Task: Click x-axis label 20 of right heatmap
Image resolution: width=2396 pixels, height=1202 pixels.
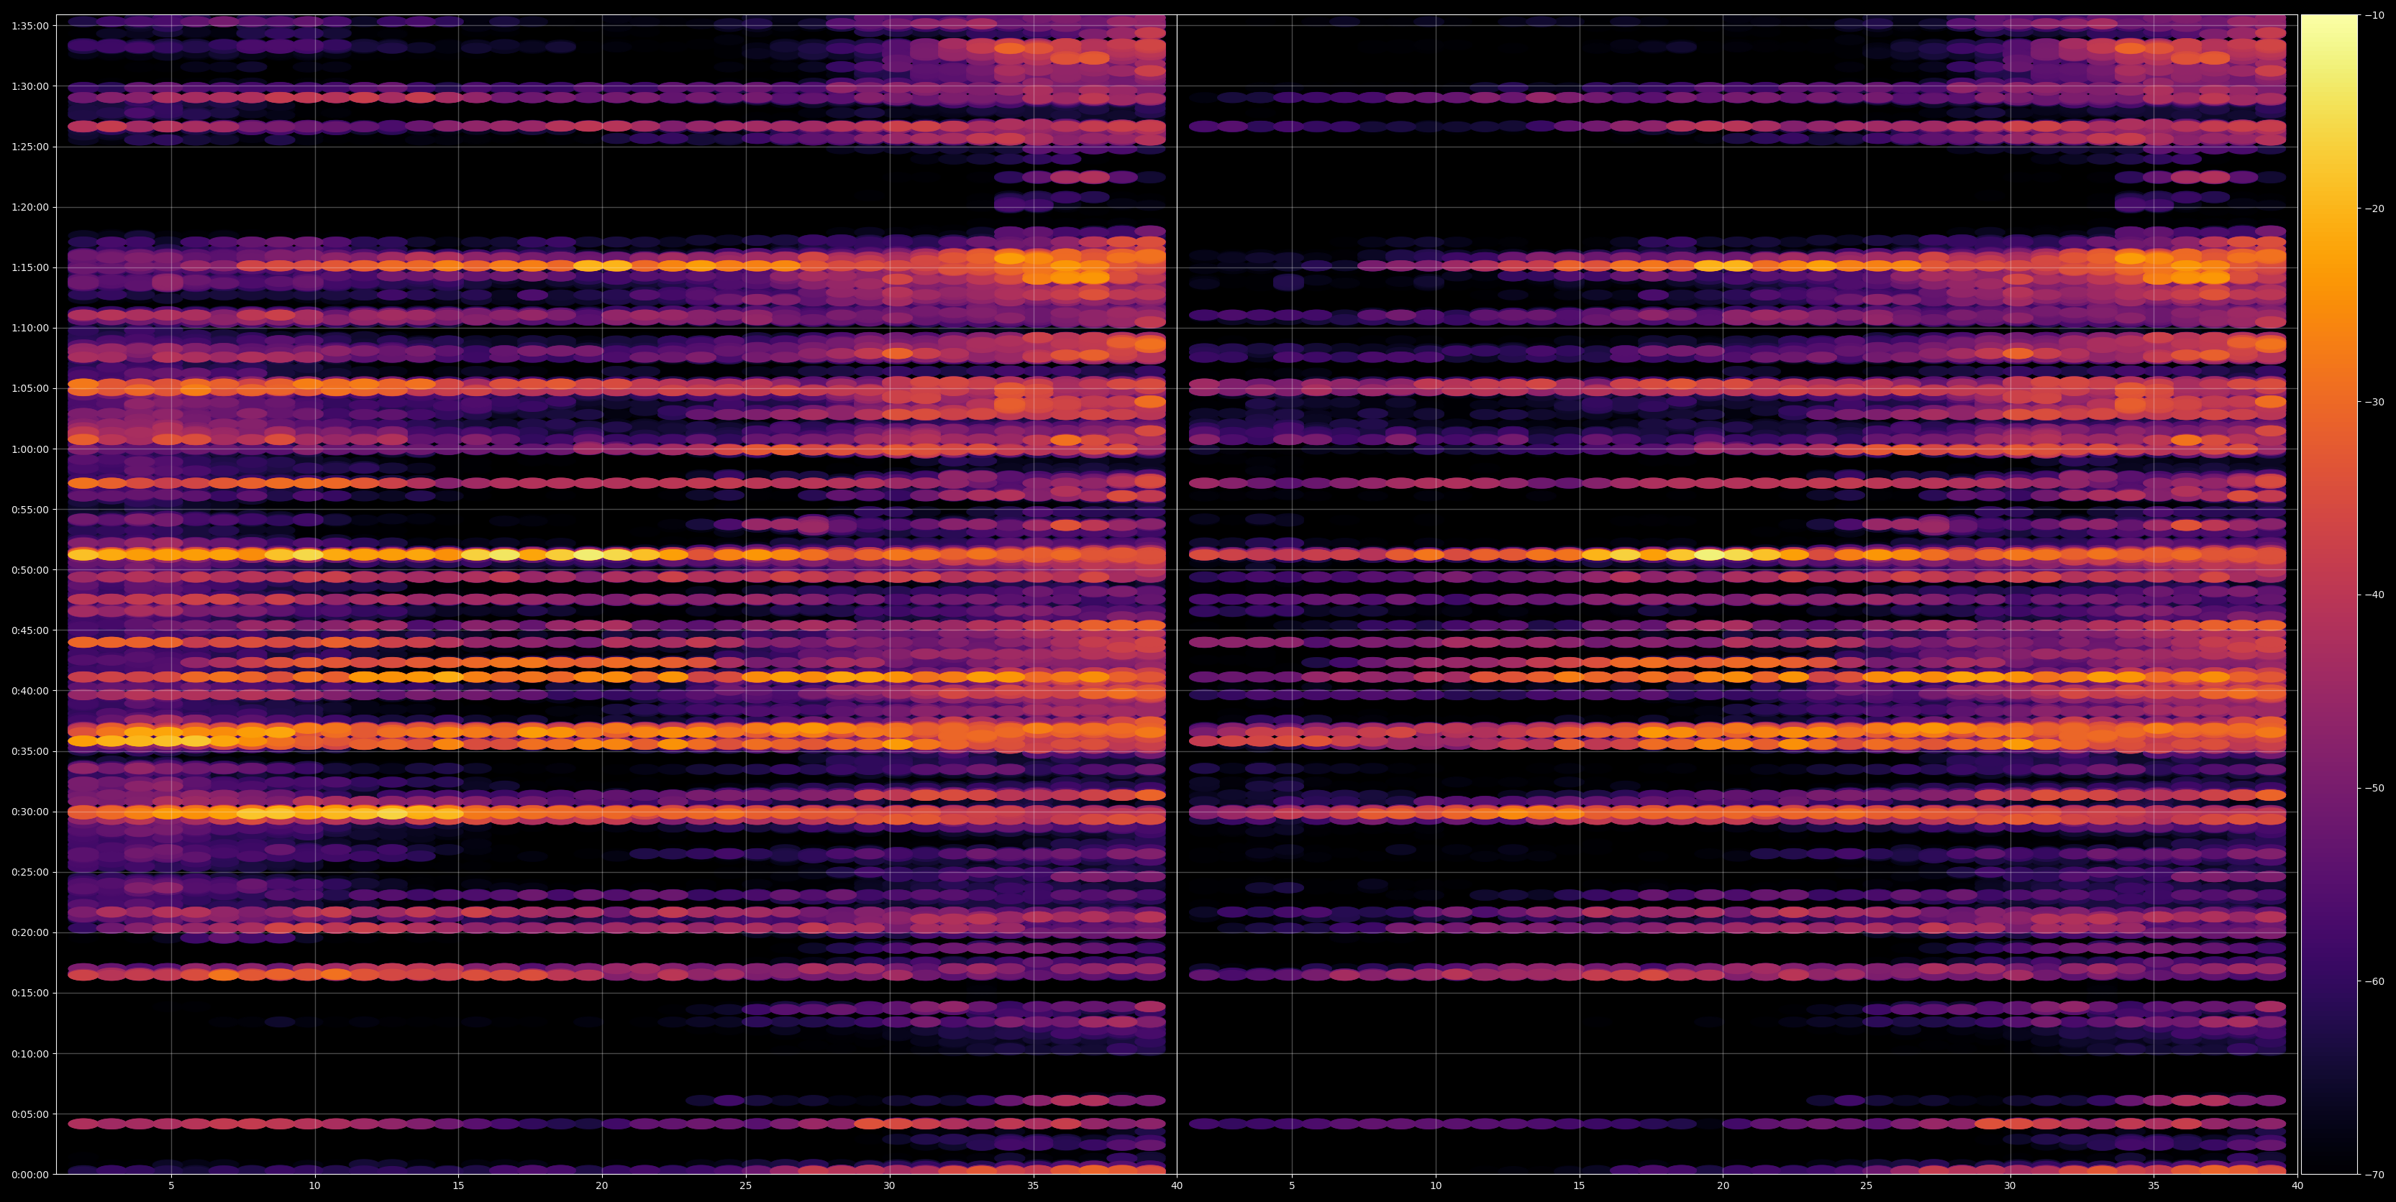Action: click(x=1723, y=1186)
